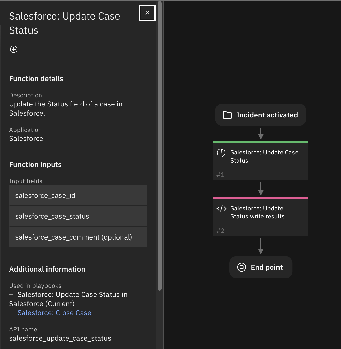Viewport: 341px width, 349px height.
Task: Click the circled plus icon under the title
Action: (14, 49)
